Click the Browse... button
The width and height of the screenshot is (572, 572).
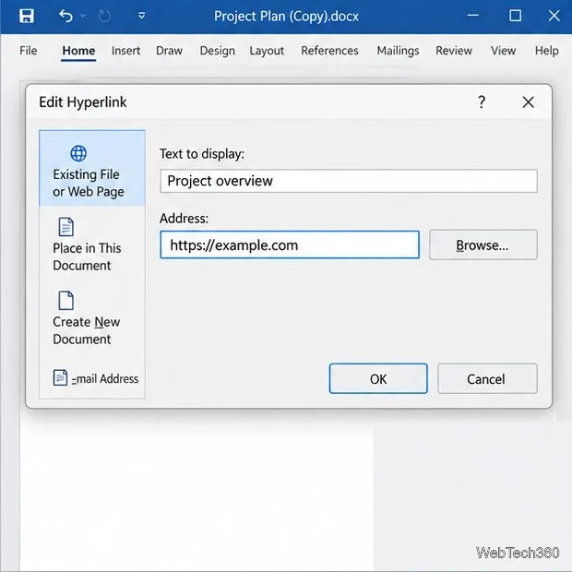coord(483,244)
